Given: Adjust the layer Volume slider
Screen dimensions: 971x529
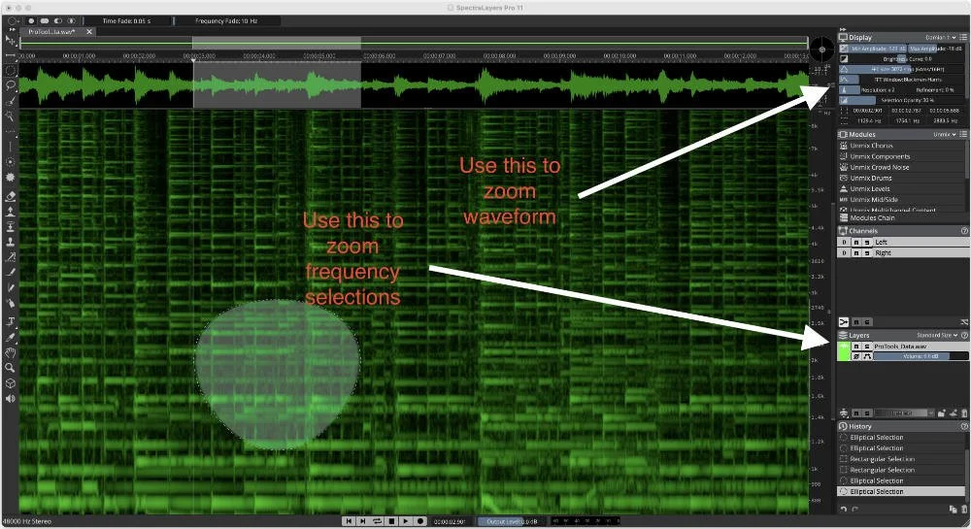Looking at the screenshot, I should (x=921, y=356).
